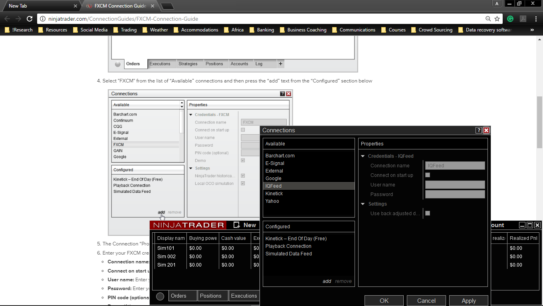Open the !Research bookmark folder

[x=19, y=30]
